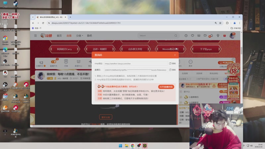
Task: Bookmark the page with the star icon
Action: coord(220,23)
